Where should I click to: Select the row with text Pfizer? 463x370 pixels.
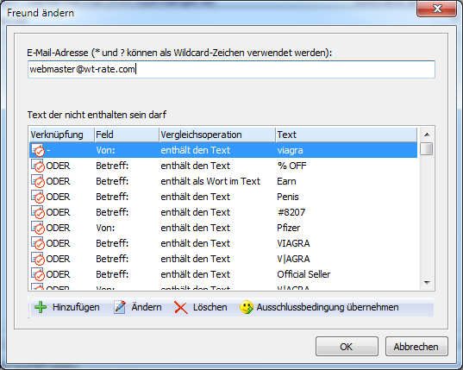[x=223, y=228]
